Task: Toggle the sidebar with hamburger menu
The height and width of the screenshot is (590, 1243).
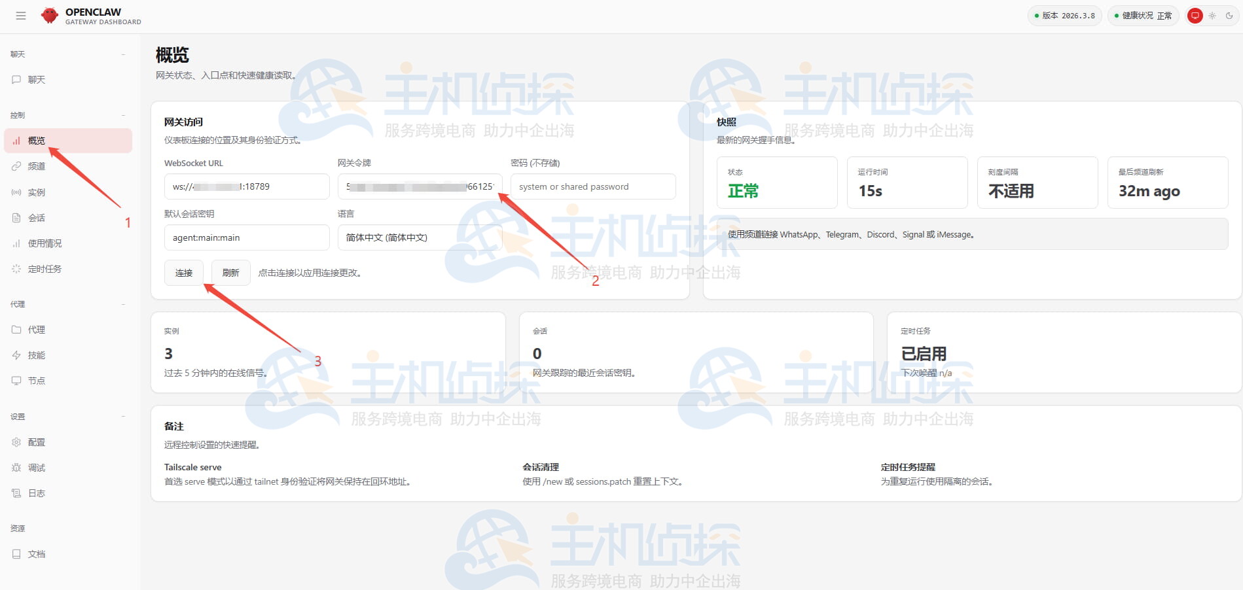Action: [x=21, y=15]
